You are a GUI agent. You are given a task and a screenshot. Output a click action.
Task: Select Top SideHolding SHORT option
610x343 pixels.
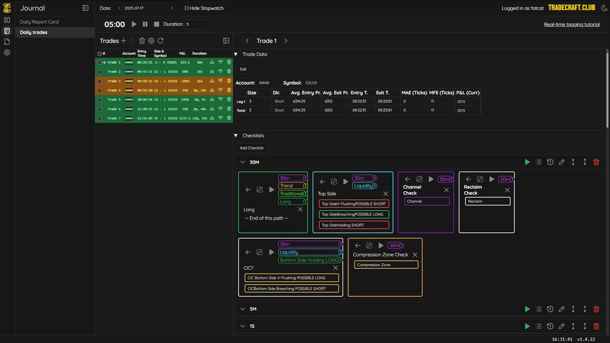click(354, 225)
